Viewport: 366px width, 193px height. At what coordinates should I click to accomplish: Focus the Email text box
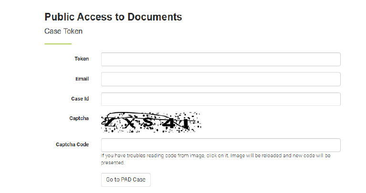click(220, 79)
